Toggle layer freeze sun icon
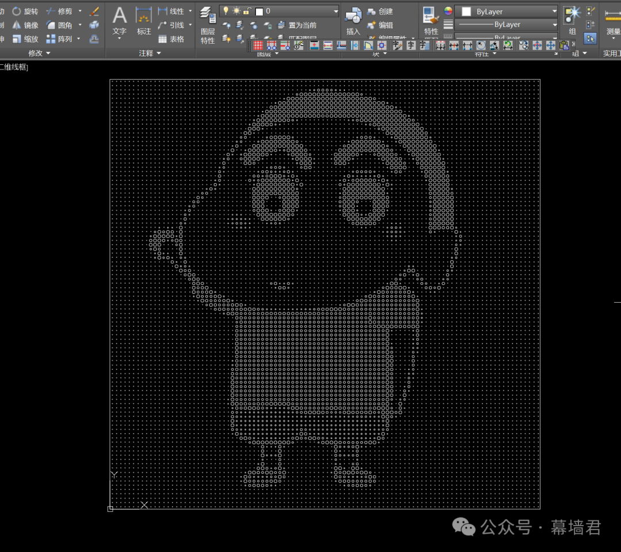The width and height of the screenshot is (621, 552). [236, 11]
